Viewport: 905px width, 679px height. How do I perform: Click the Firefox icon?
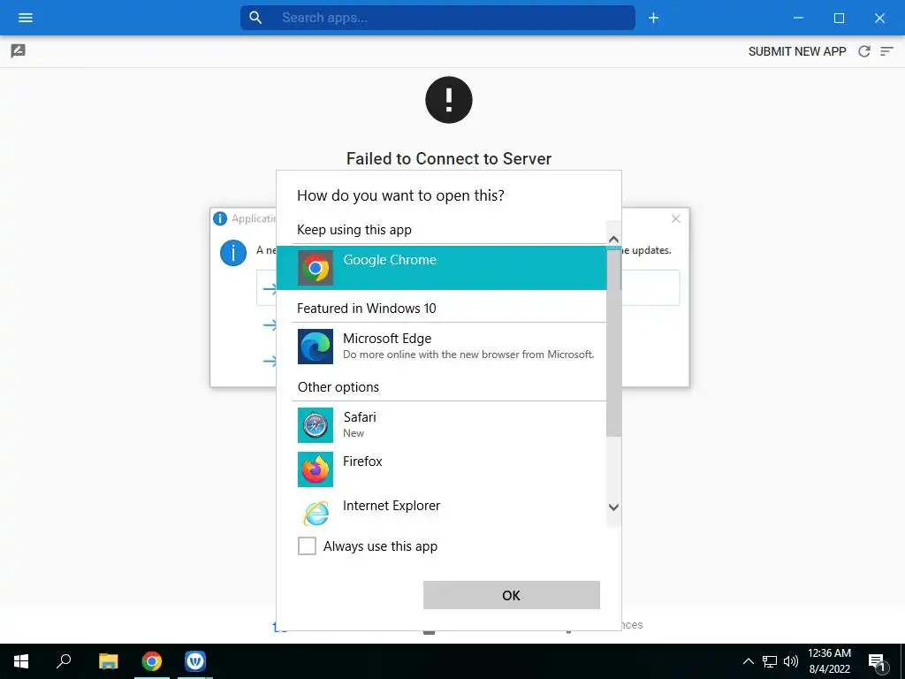[x=316, y=469]
